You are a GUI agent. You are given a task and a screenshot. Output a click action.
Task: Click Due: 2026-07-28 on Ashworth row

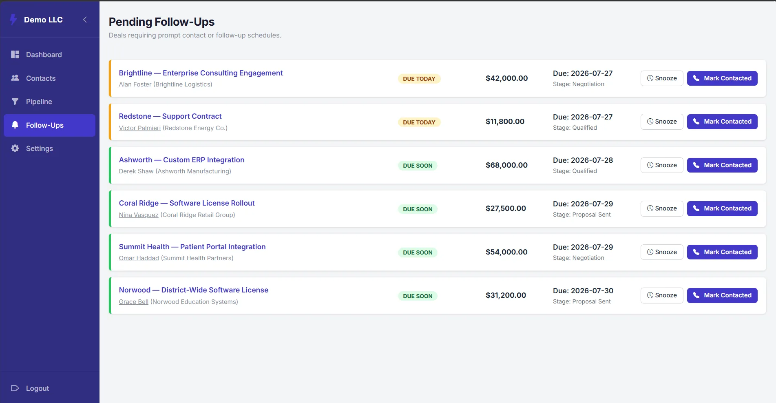click(x=583, y=160)
